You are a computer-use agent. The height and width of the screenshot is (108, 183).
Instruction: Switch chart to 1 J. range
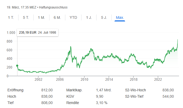click(x=89, y=18)
